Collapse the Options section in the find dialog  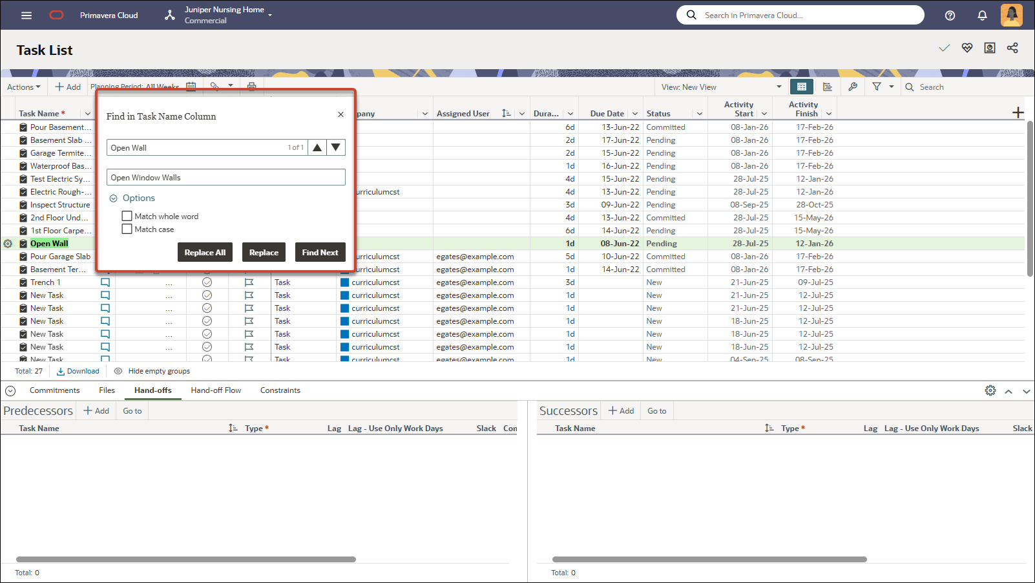(113, 198)
